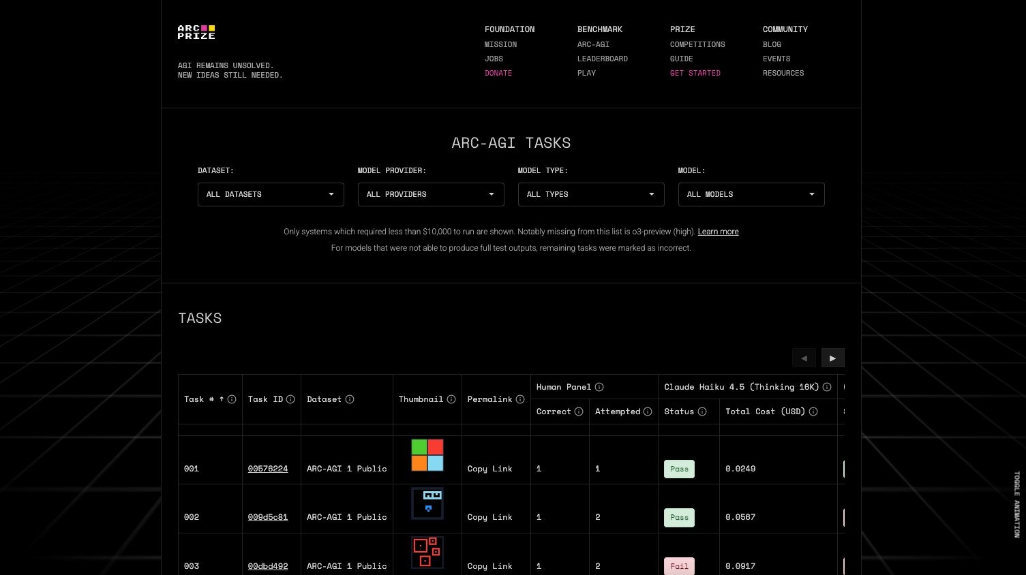Click the Pass badge for task 002
The image size is (1026, 575).
coord(679,517)
